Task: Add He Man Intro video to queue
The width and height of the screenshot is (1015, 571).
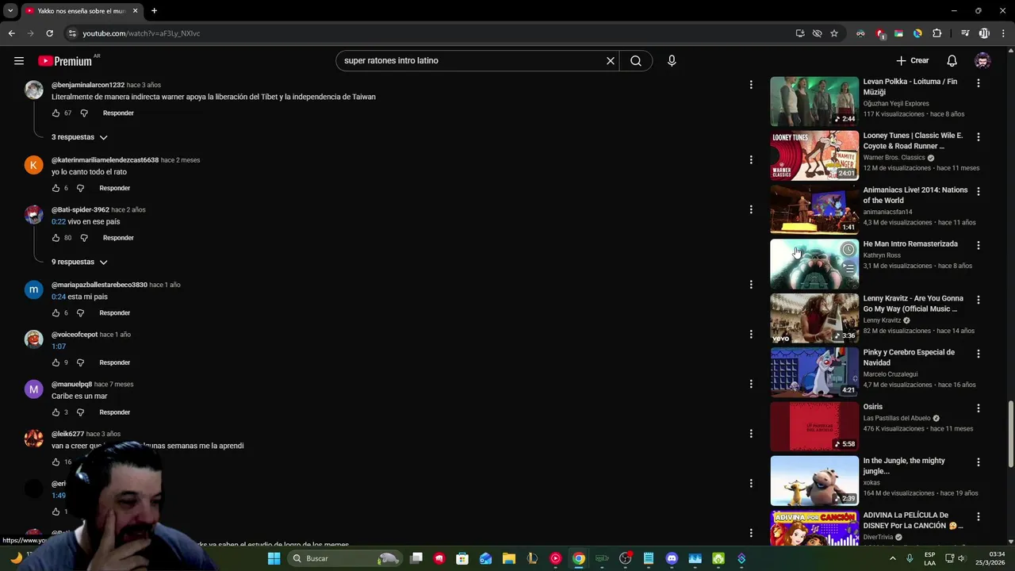Action: click(x=848, y=268)
